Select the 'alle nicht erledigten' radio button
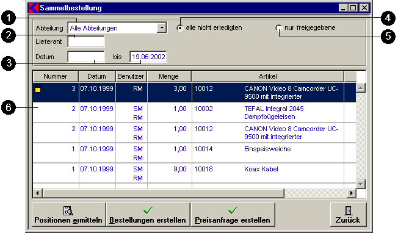The width and height of the screenshot is (398, 233). (179, 28)
